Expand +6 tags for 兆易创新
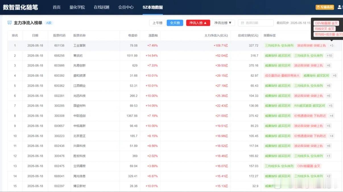The width and height of the screenshot is (343, 192). [328, 66]
